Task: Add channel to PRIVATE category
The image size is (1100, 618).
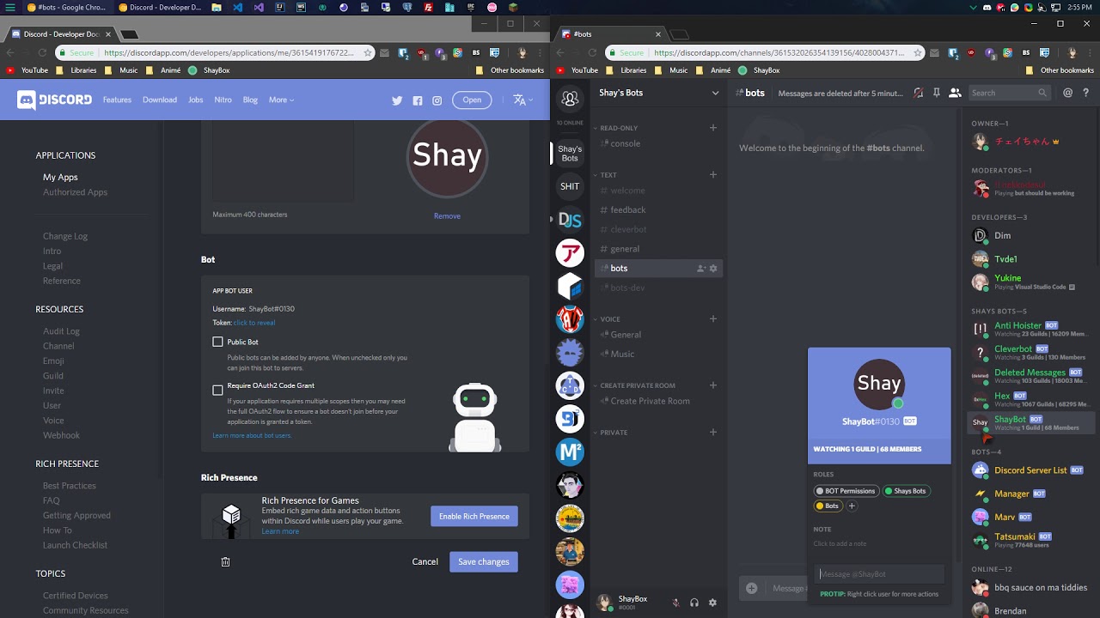Action: coord(713,433)
